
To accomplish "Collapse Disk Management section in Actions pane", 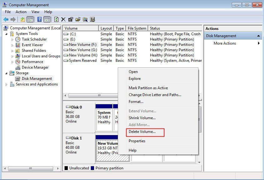I will (258, 36).
